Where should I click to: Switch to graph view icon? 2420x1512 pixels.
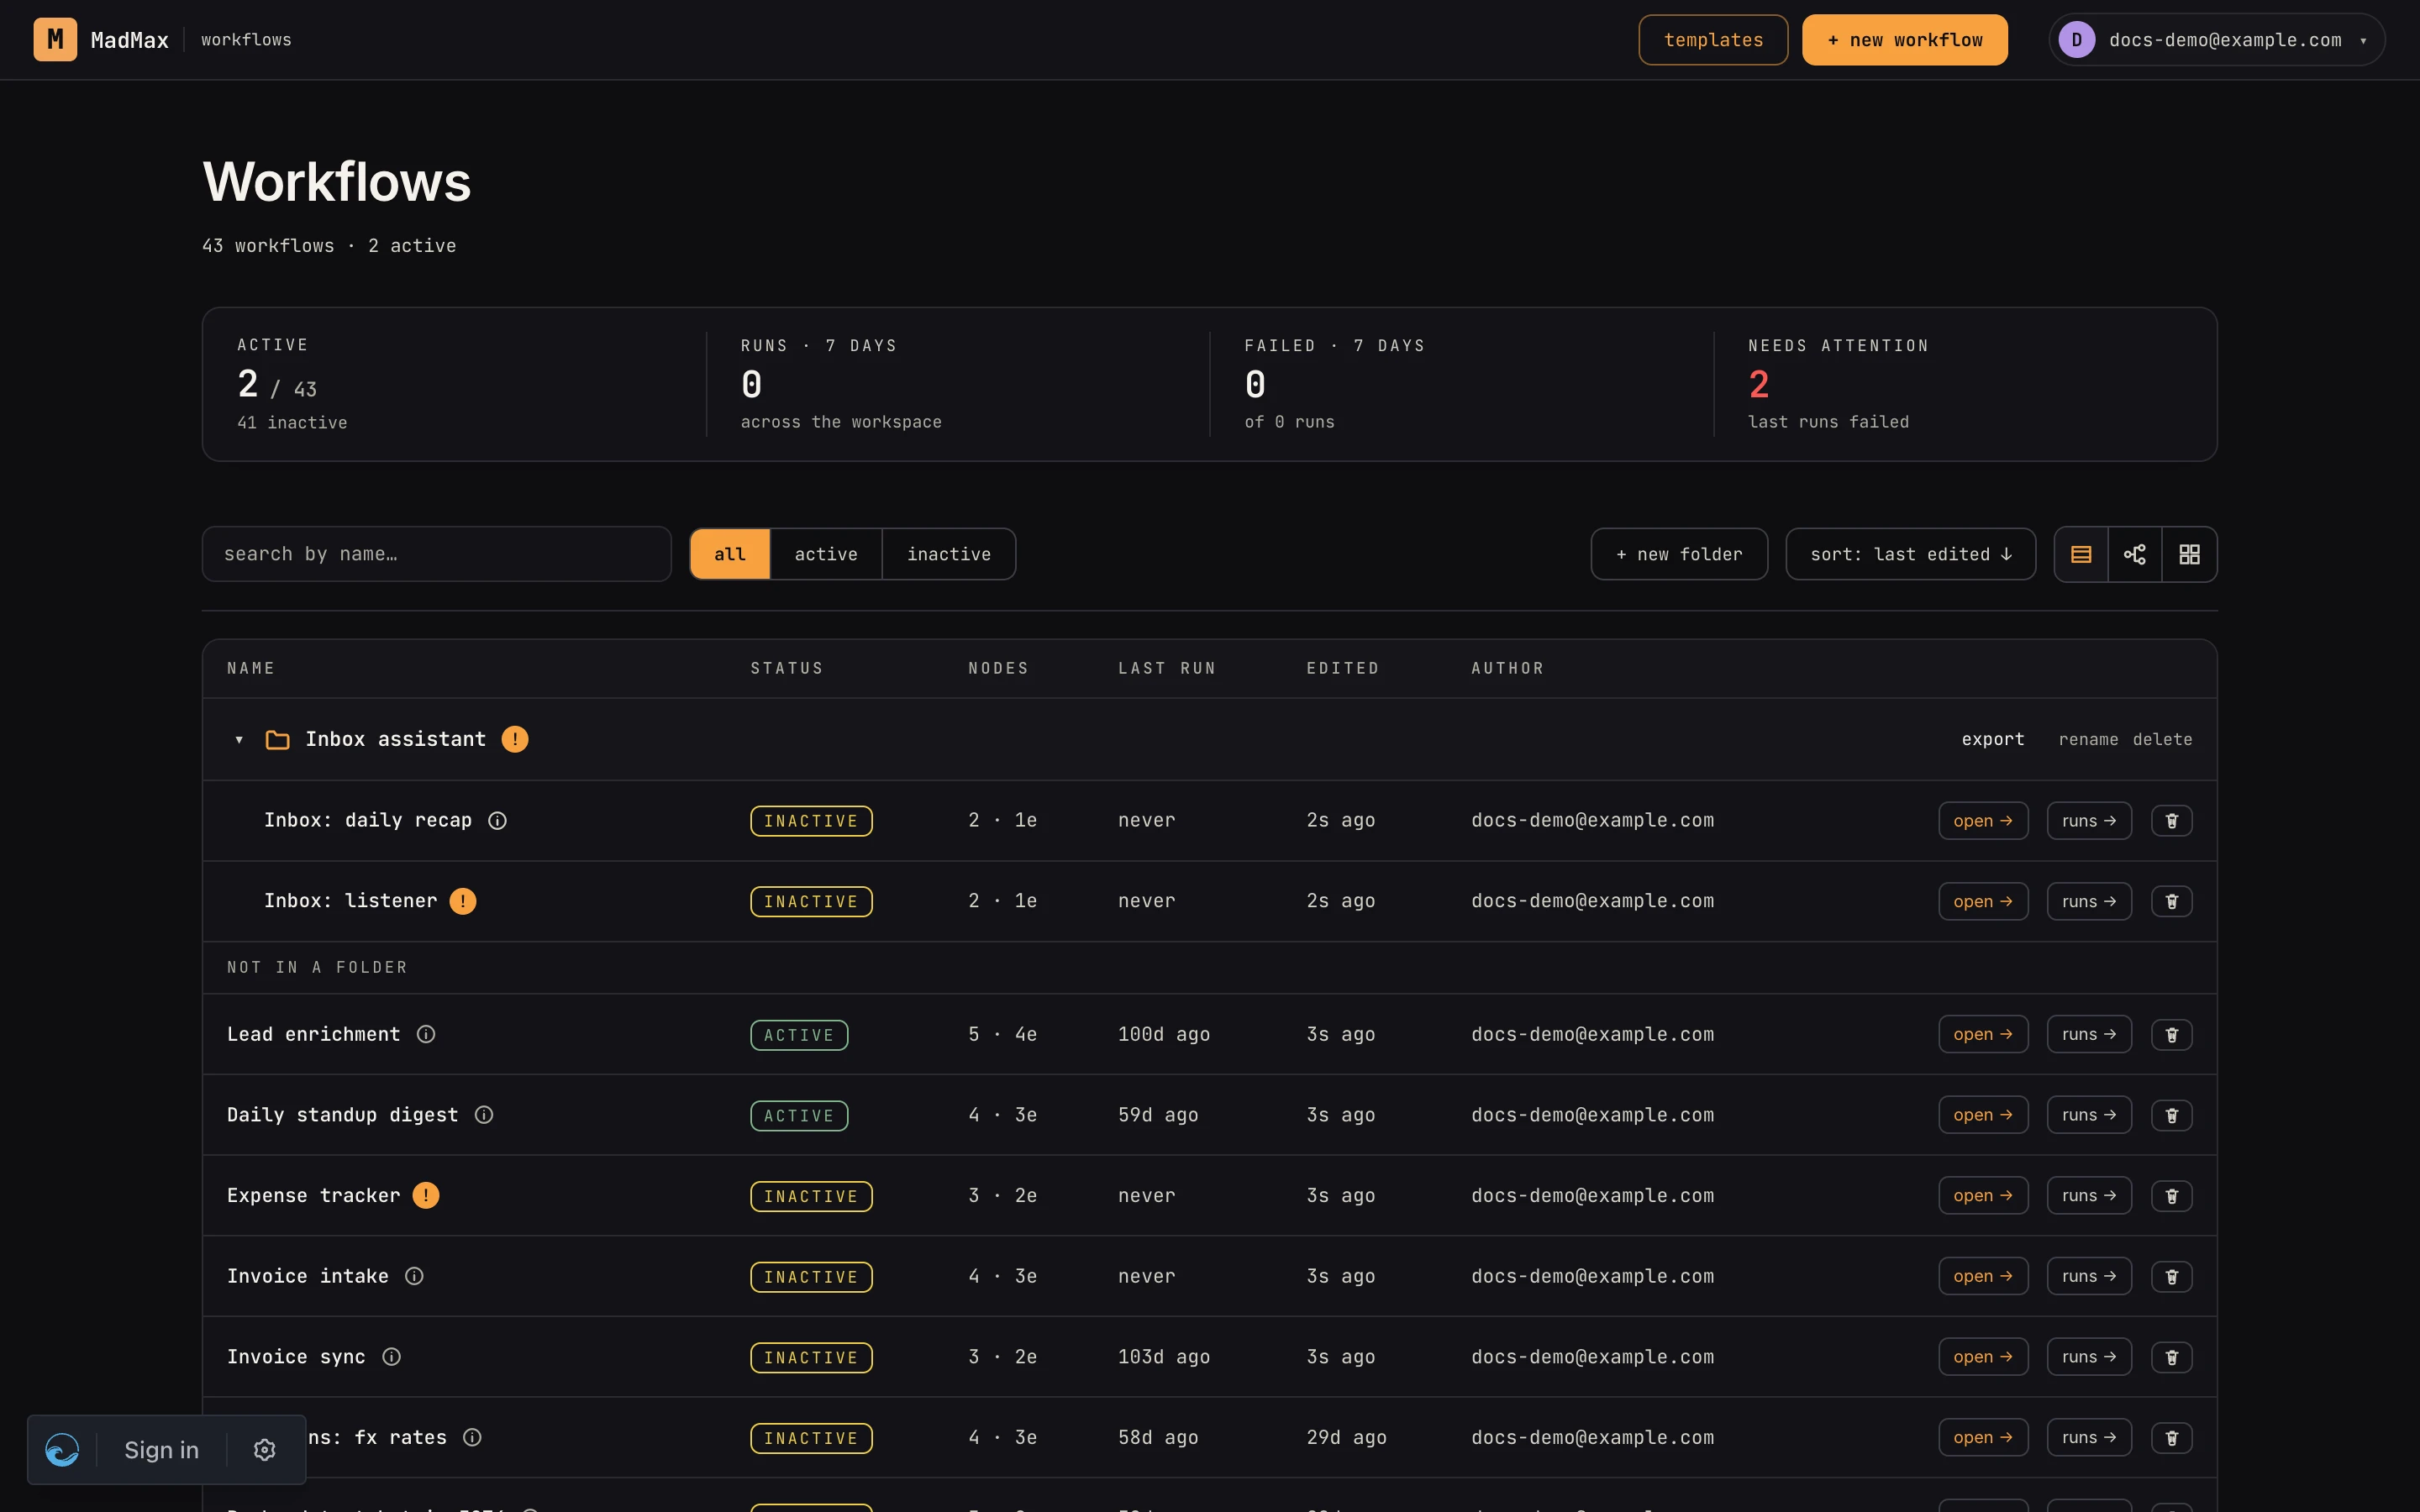point(2135,554)
